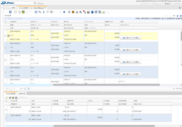Expand the left sidebar chevron

[x=2, y=7]
